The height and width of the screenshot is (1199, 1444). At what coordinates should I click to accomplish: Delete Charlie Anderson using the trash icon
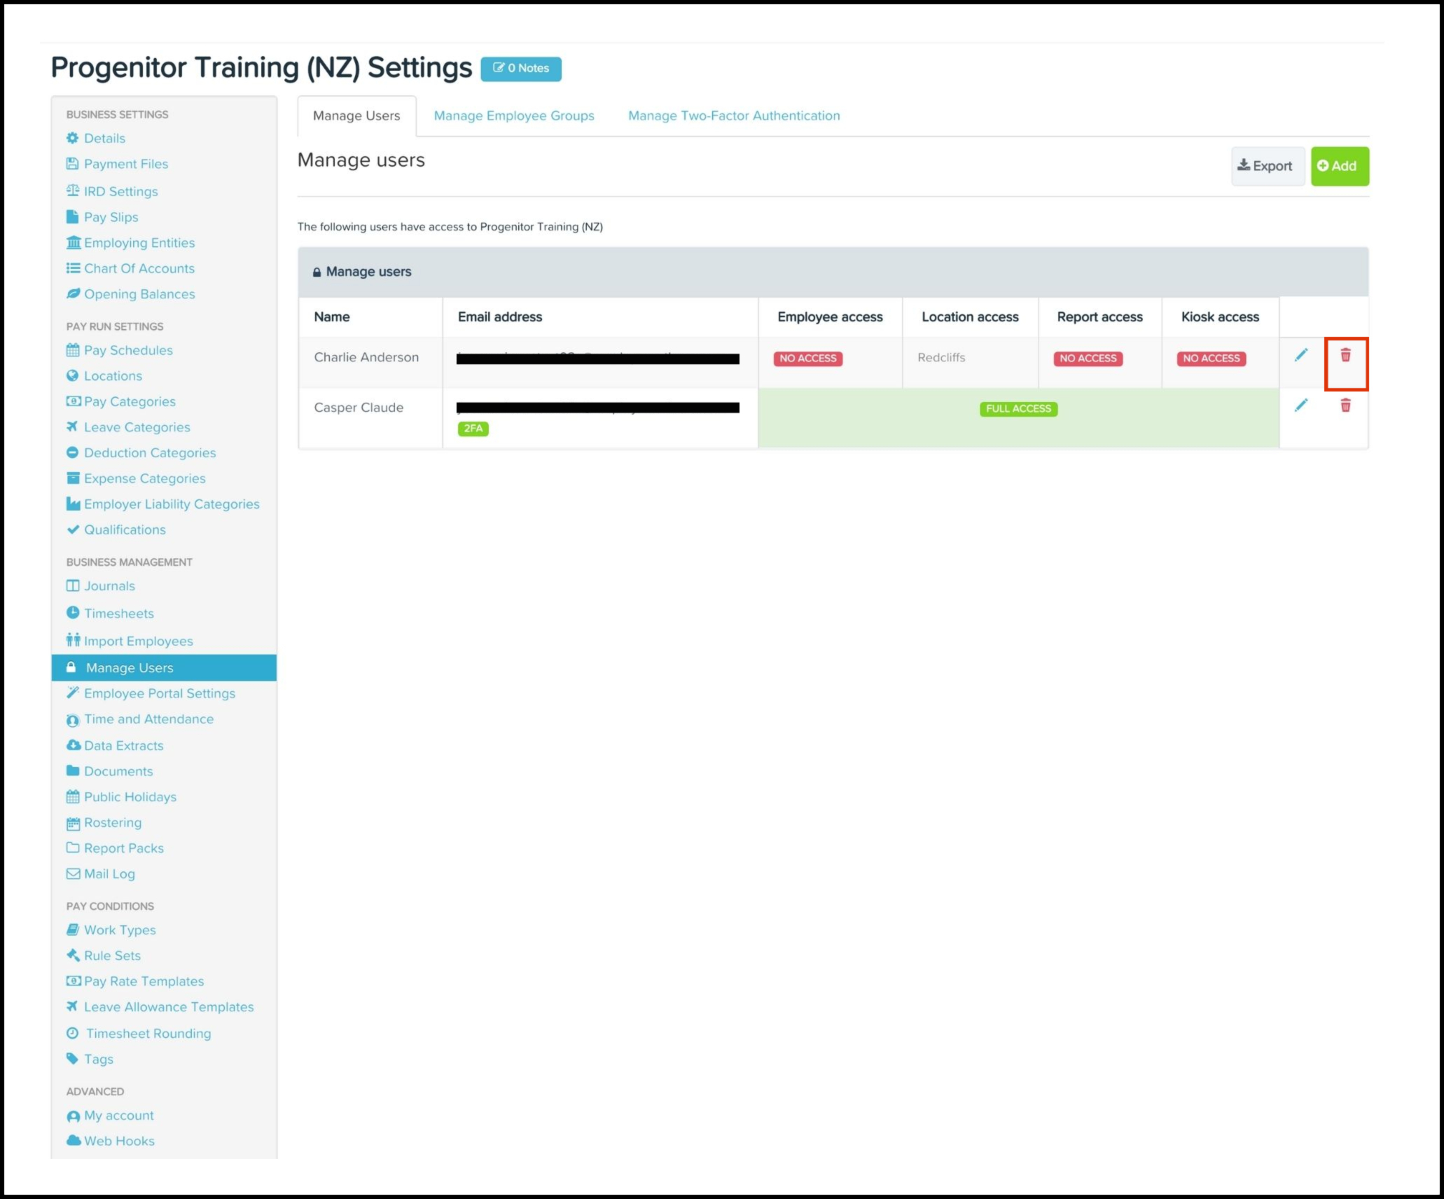(1345, 356)
